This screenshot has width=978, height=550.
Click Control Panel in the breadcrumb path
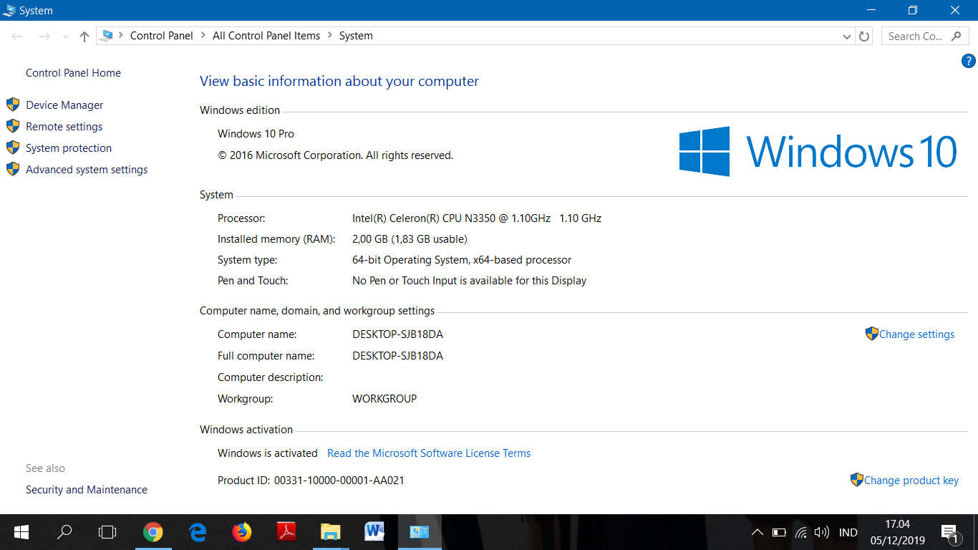161,36
